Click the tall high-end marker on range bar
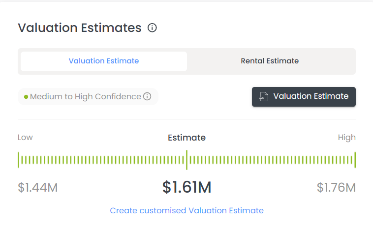Screen dimensions: 373x230 (355, 160)
